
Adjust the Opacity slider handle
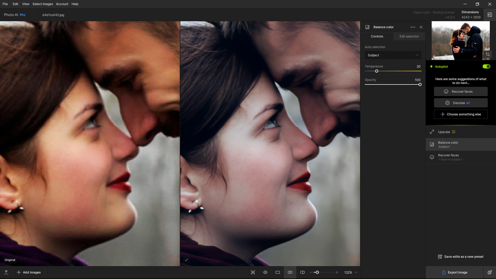tap(420, 84)
